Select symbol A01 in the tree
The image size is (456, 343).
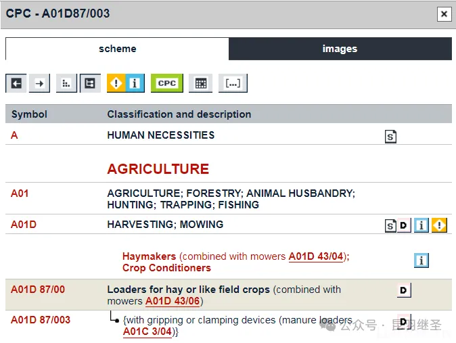point(20,193)
